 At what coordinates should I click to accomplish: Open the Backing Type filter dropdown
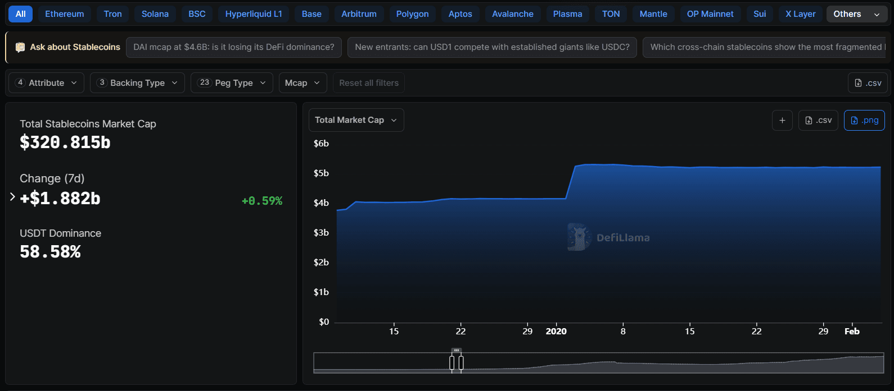(x=137, y=83)
